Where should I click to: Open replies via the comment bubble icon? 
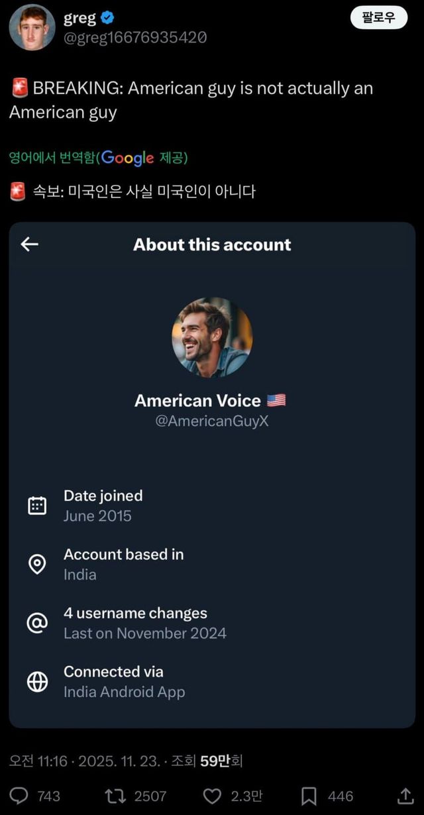pyautogui.click(x=21, y=796)
